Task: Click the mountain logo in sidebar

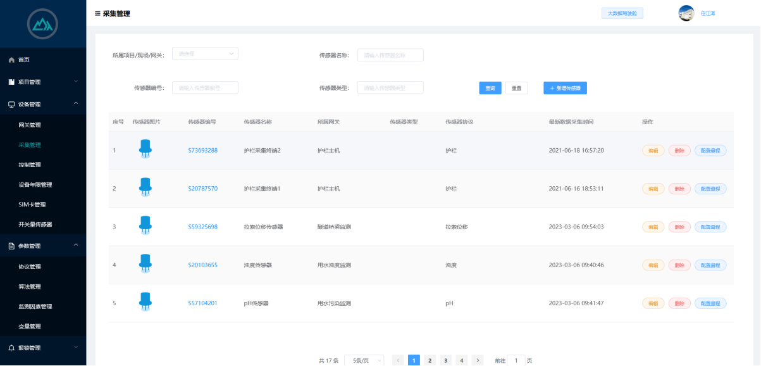Action: point(42,24)
